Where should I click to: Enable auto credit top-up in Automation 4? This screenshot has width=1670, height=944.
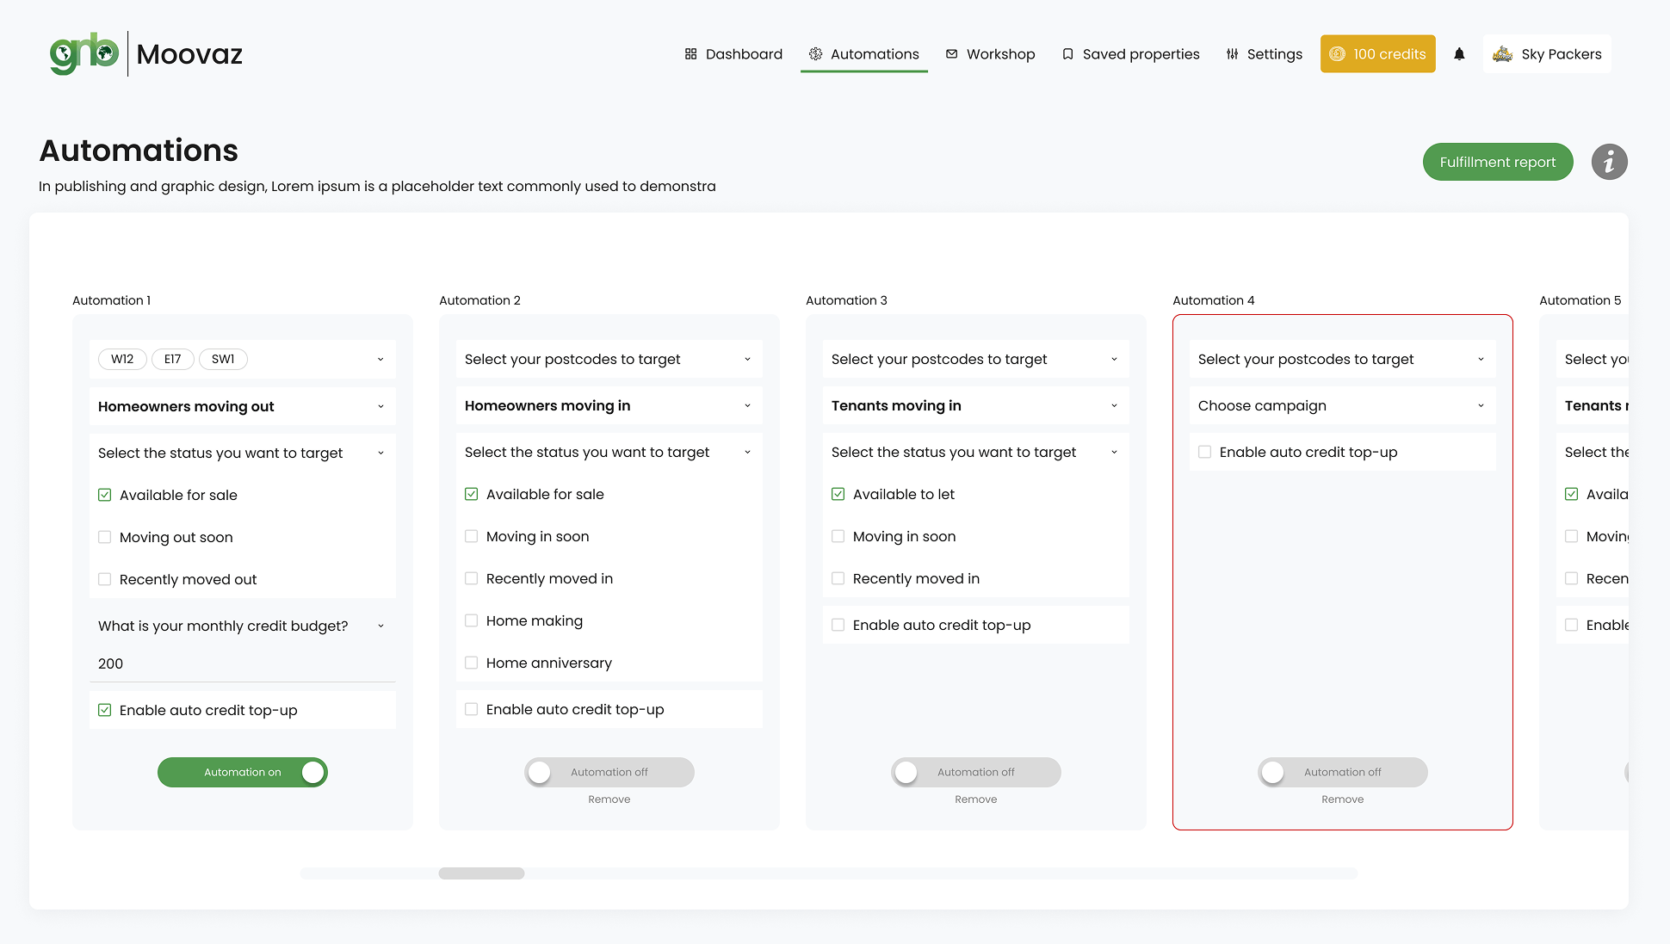point(1205,452)
